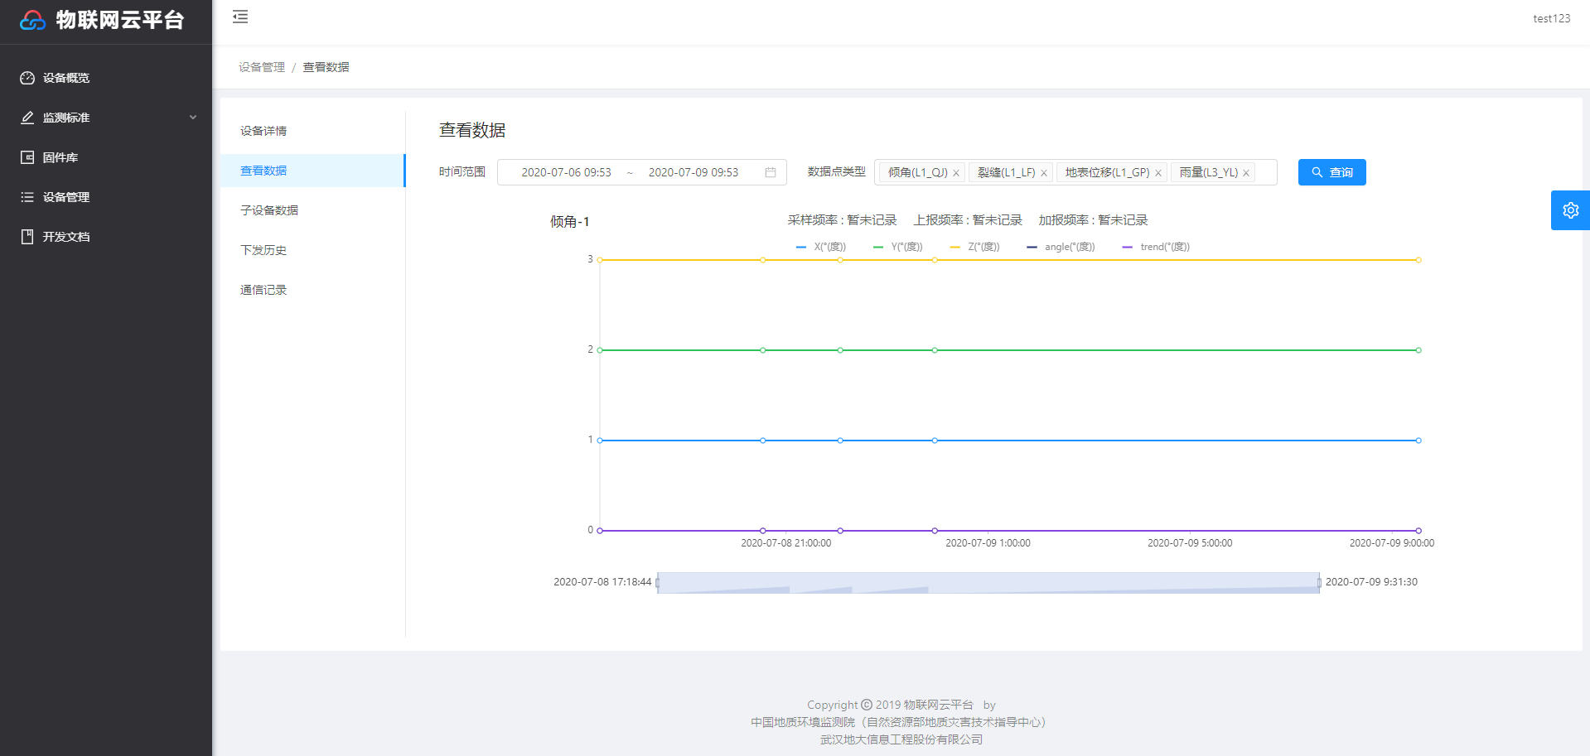The height and width of the screenshot is (756, 1590).
Task: Click the 采样频率 : 暂未记录 text
Action: (842, 220)
